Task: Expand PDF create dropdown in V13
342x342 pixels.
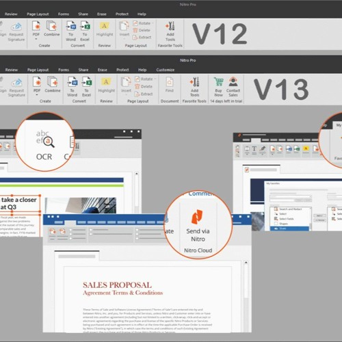Action: point(37,95)
